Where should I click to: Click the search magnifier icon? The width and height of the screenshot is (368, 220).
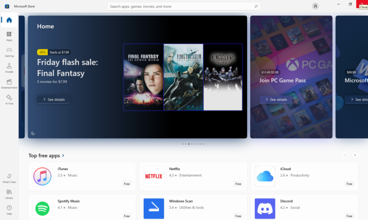256,6
